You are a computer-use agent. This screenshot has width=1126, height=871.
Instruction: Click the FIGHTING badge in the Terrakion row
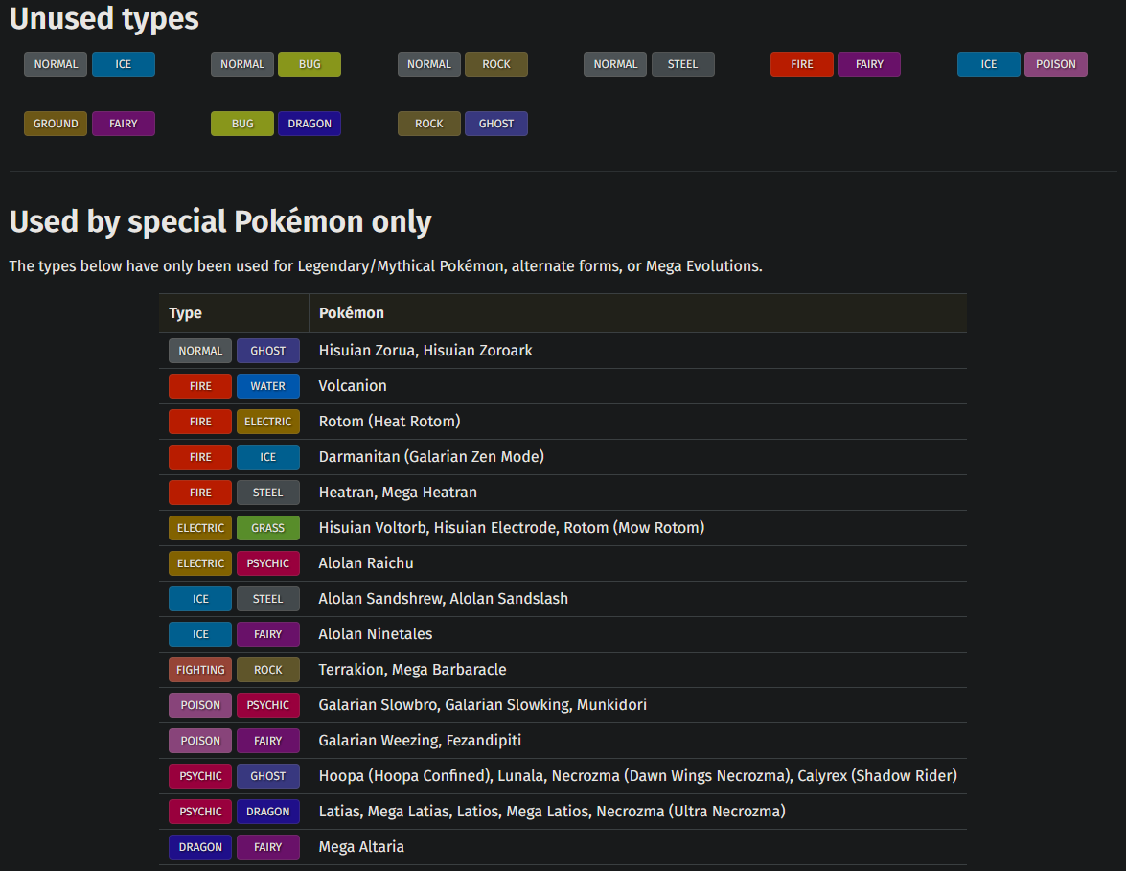click(x=200, y=669)
